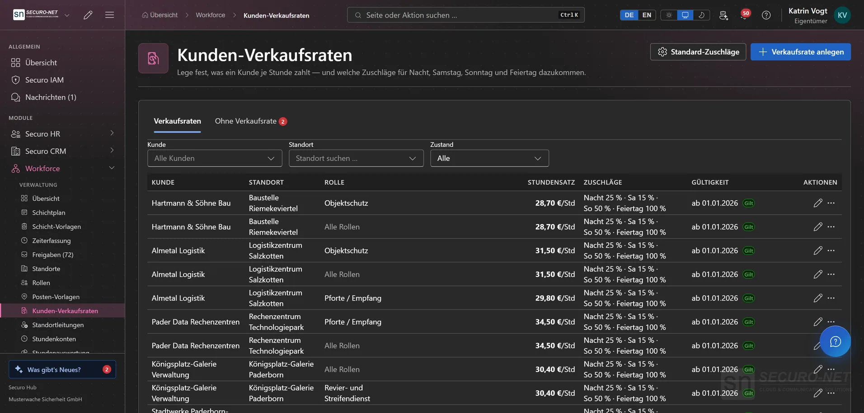The height and width of the screenshot is (413, 864).
Task: Click the Verkaufsrate anlegen button
Action: coord(800,52)
